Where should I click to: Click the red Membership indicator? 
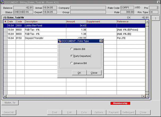(x=120, y=103)
